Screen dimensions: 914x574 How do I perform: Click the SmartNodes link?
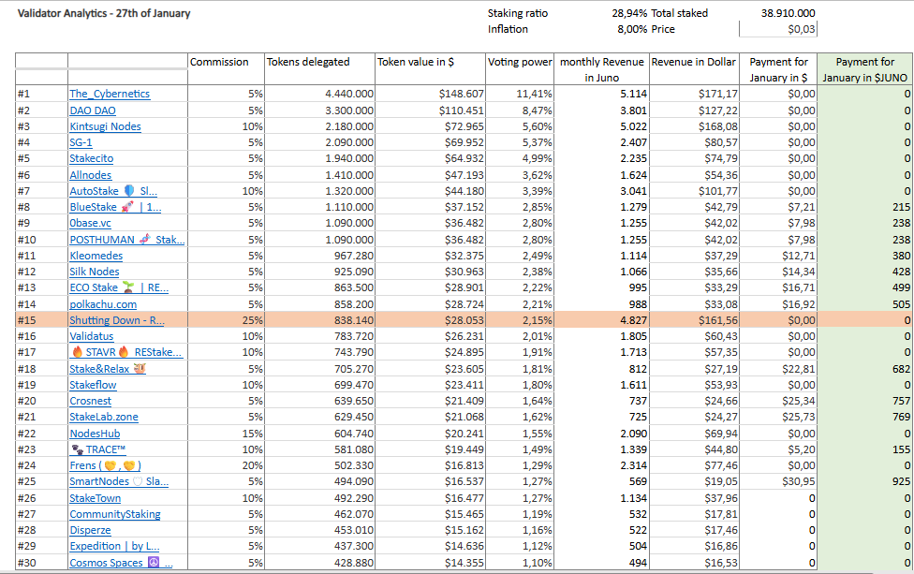(x=119, y=481)
